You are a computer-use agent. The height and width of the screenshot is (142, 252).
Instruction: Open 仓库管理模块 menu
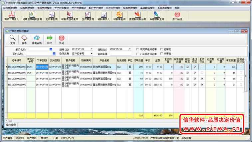tap(27, 8)
